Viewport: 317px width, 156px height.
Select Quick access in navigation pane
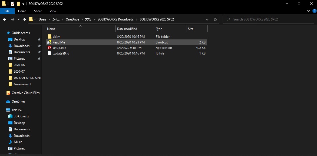coord(20,33)
